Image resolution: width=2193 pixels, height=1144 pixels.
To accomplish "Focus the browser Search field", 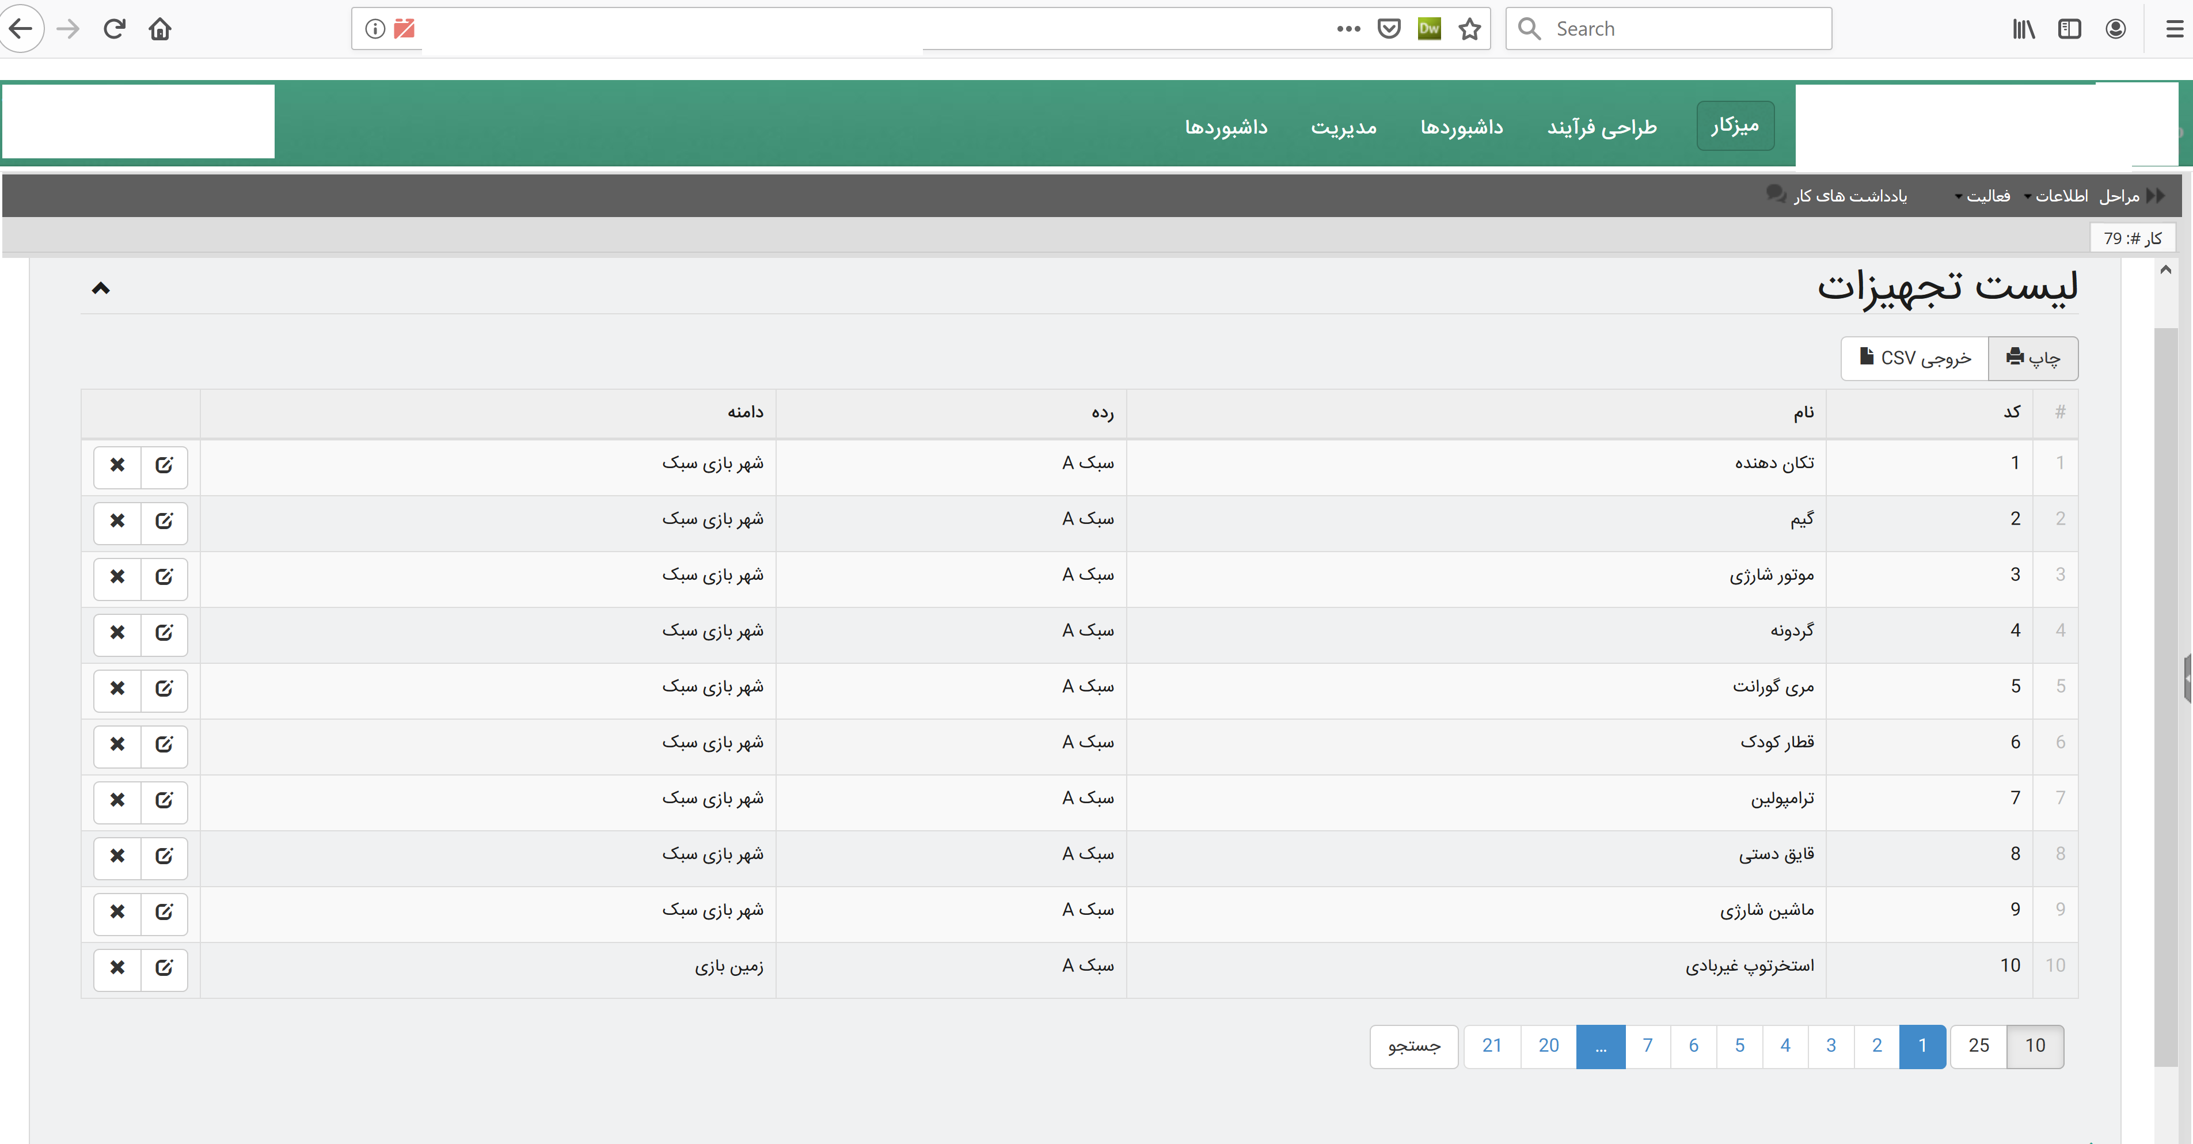I will tap(1668, 29).
